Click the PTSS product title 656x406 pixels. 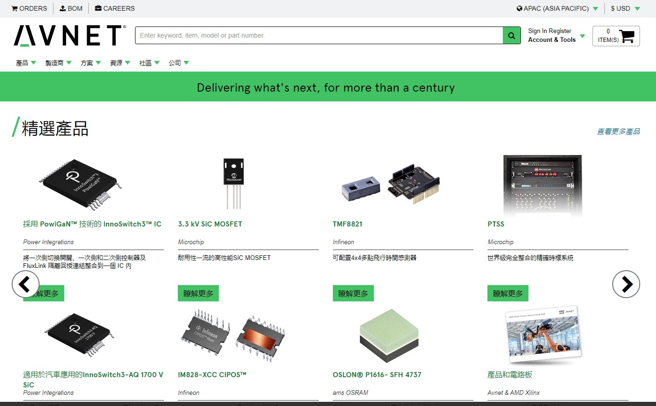click(496, 224)
